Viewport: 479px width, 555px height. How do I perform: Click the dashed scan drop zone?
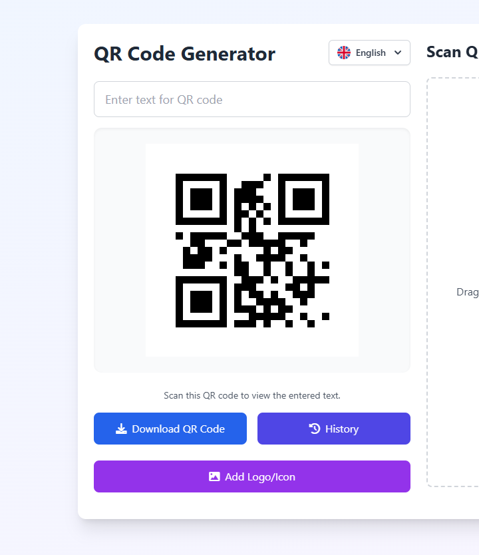453,282
